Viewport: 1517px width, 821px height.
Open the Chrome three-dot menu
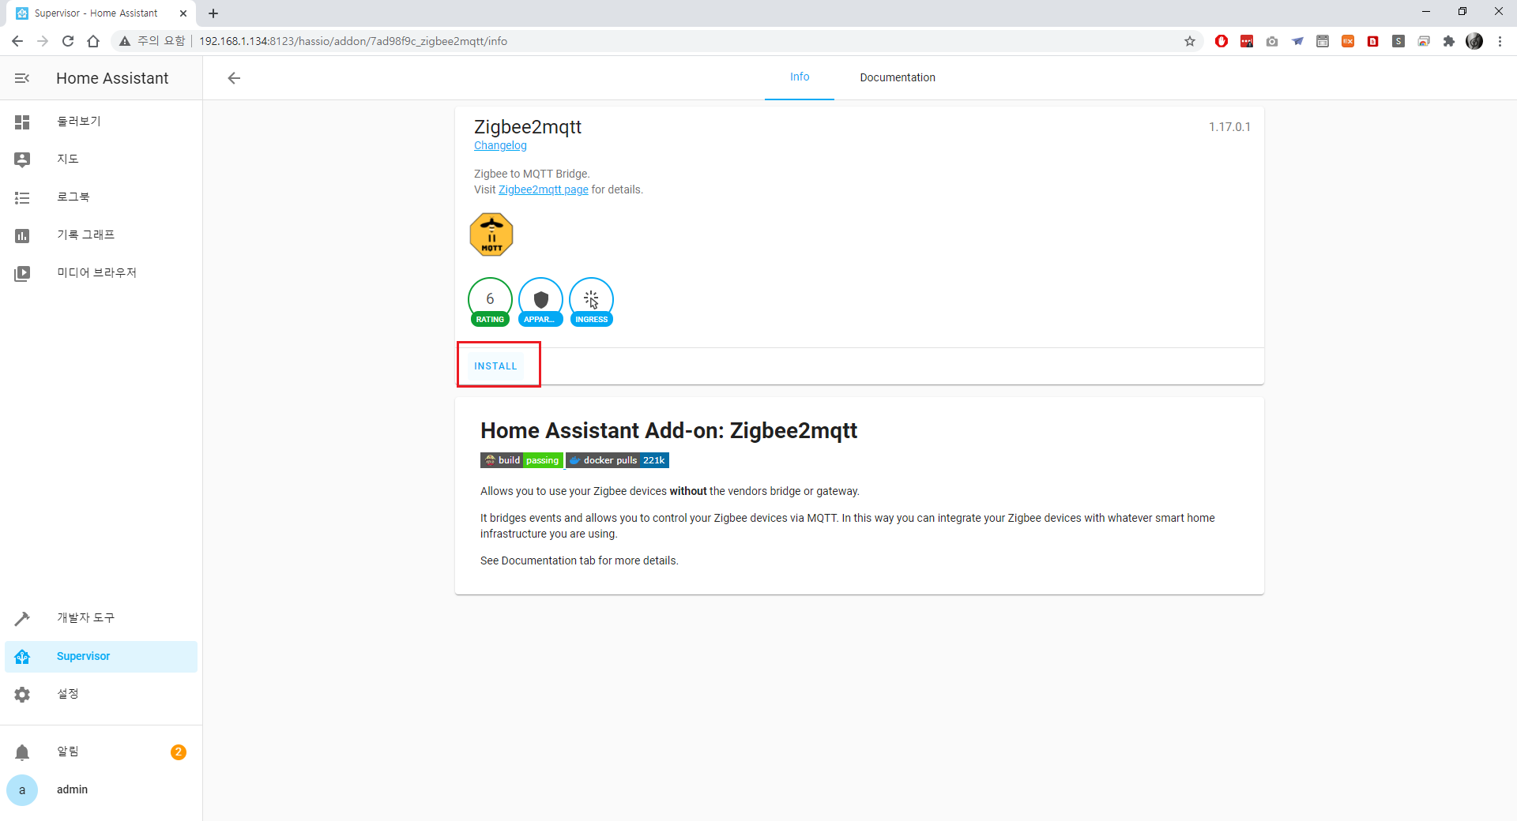1500,41
